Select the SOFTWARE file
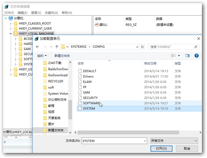207x158 pixels. click(91, 103)
